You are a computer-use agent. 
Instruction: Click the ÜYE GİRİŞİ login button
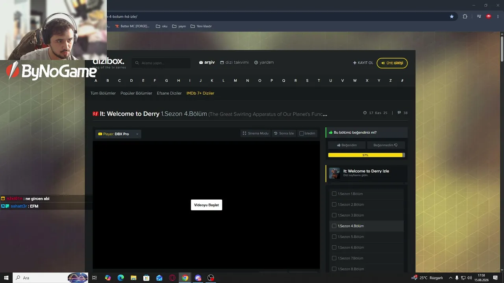(392, 63)
